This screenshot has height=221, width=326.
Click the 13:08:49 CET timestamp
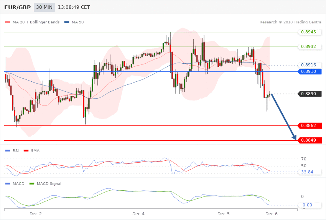point(74,7)
